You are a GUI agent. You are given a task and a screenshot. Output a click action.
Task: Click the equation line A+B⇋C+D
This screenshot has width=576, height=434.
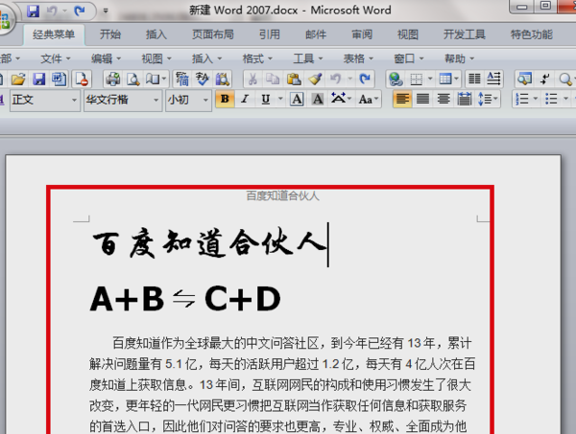pyautogui.click(x=185, y=299)
